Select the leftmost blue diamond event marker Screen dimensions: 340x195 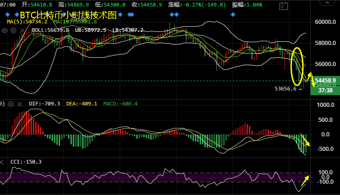(x=8, y=15)
